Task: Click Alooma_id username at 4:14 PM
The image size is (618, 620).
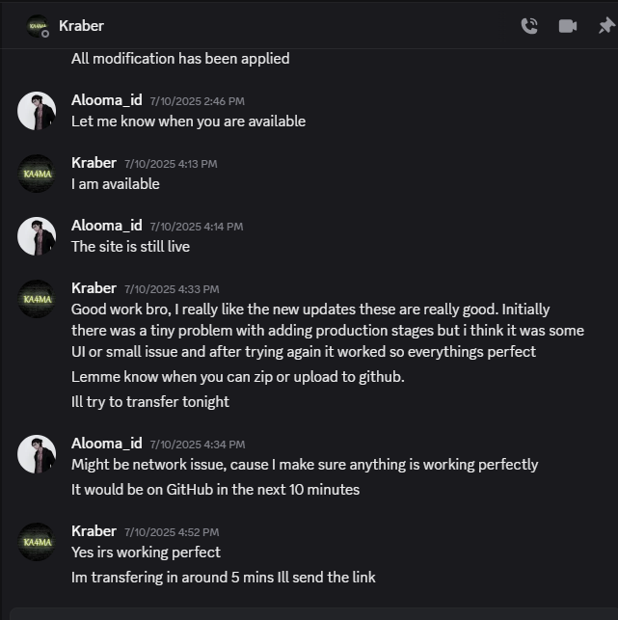Action: pyautogui.click(x=106, y=226)
